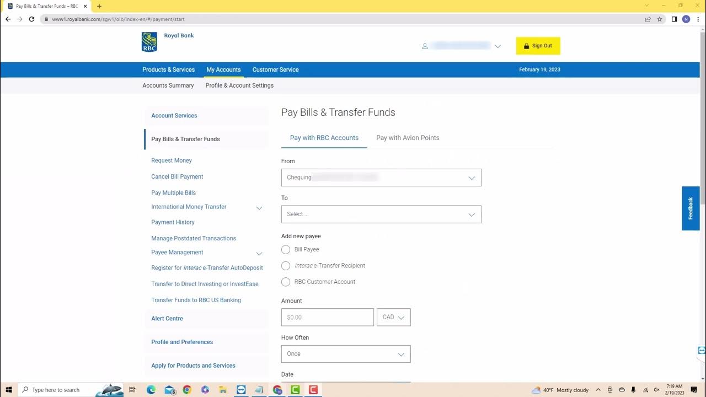The width and height of the screenshot is (706, 397).
Task: Open Products & Services menu
Action: [x=169, y=69]
